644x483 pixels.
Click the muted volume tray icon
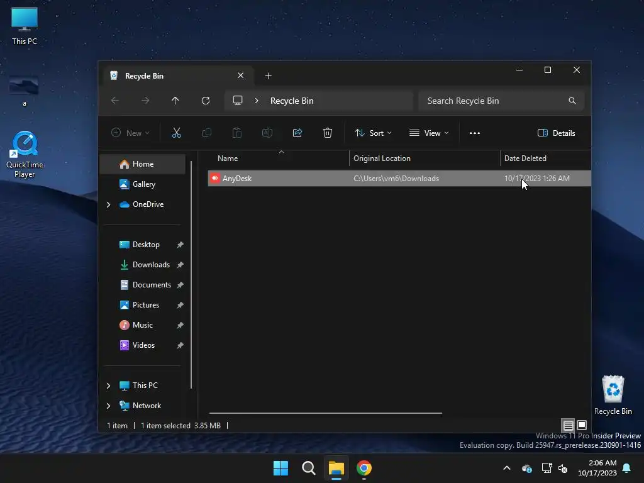point(563,468)
